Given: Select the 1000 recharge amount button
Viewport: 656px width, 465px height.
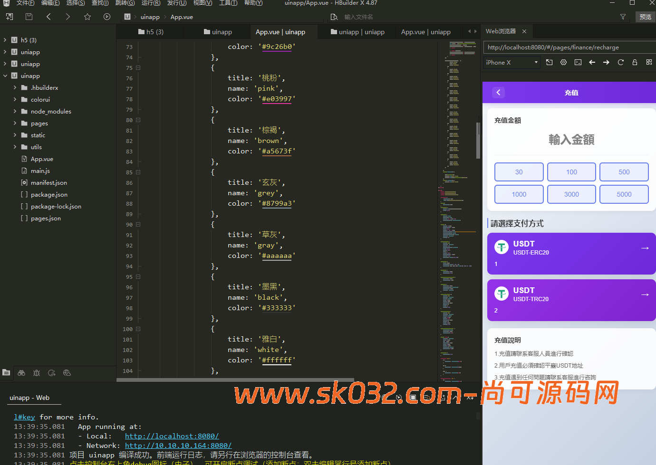Looking at the screenshot, I should pos(519,194).
